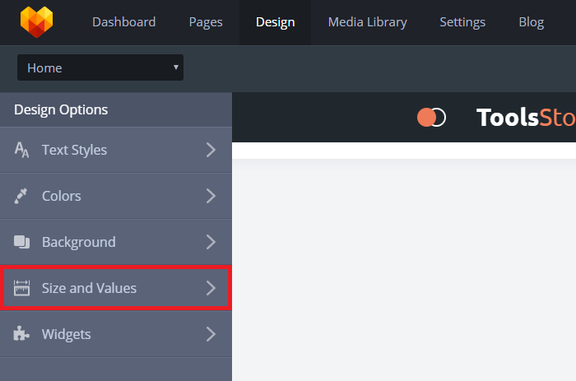576x381 pixels.
Task: Expand the Text Styles chevron
Action: (x=211, y=150)
